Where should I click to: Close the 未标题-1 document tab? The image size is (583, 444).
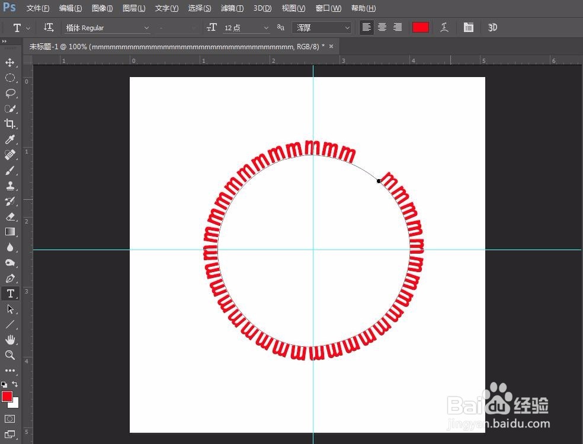pos(331,46)
